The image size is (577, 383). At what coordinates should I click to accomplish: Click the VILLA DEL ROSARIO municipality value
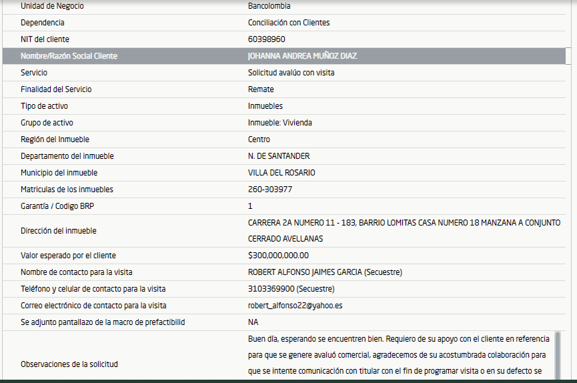coord(281,173)
